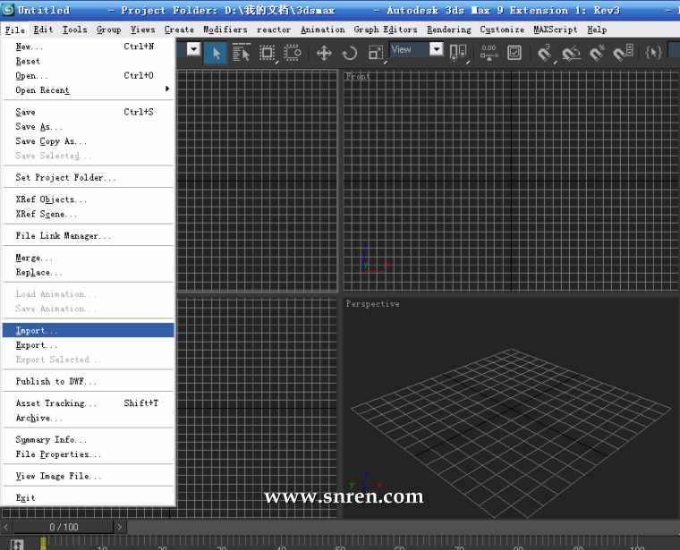
Task: Choose View Image File... entry
Action: (89, 476)
